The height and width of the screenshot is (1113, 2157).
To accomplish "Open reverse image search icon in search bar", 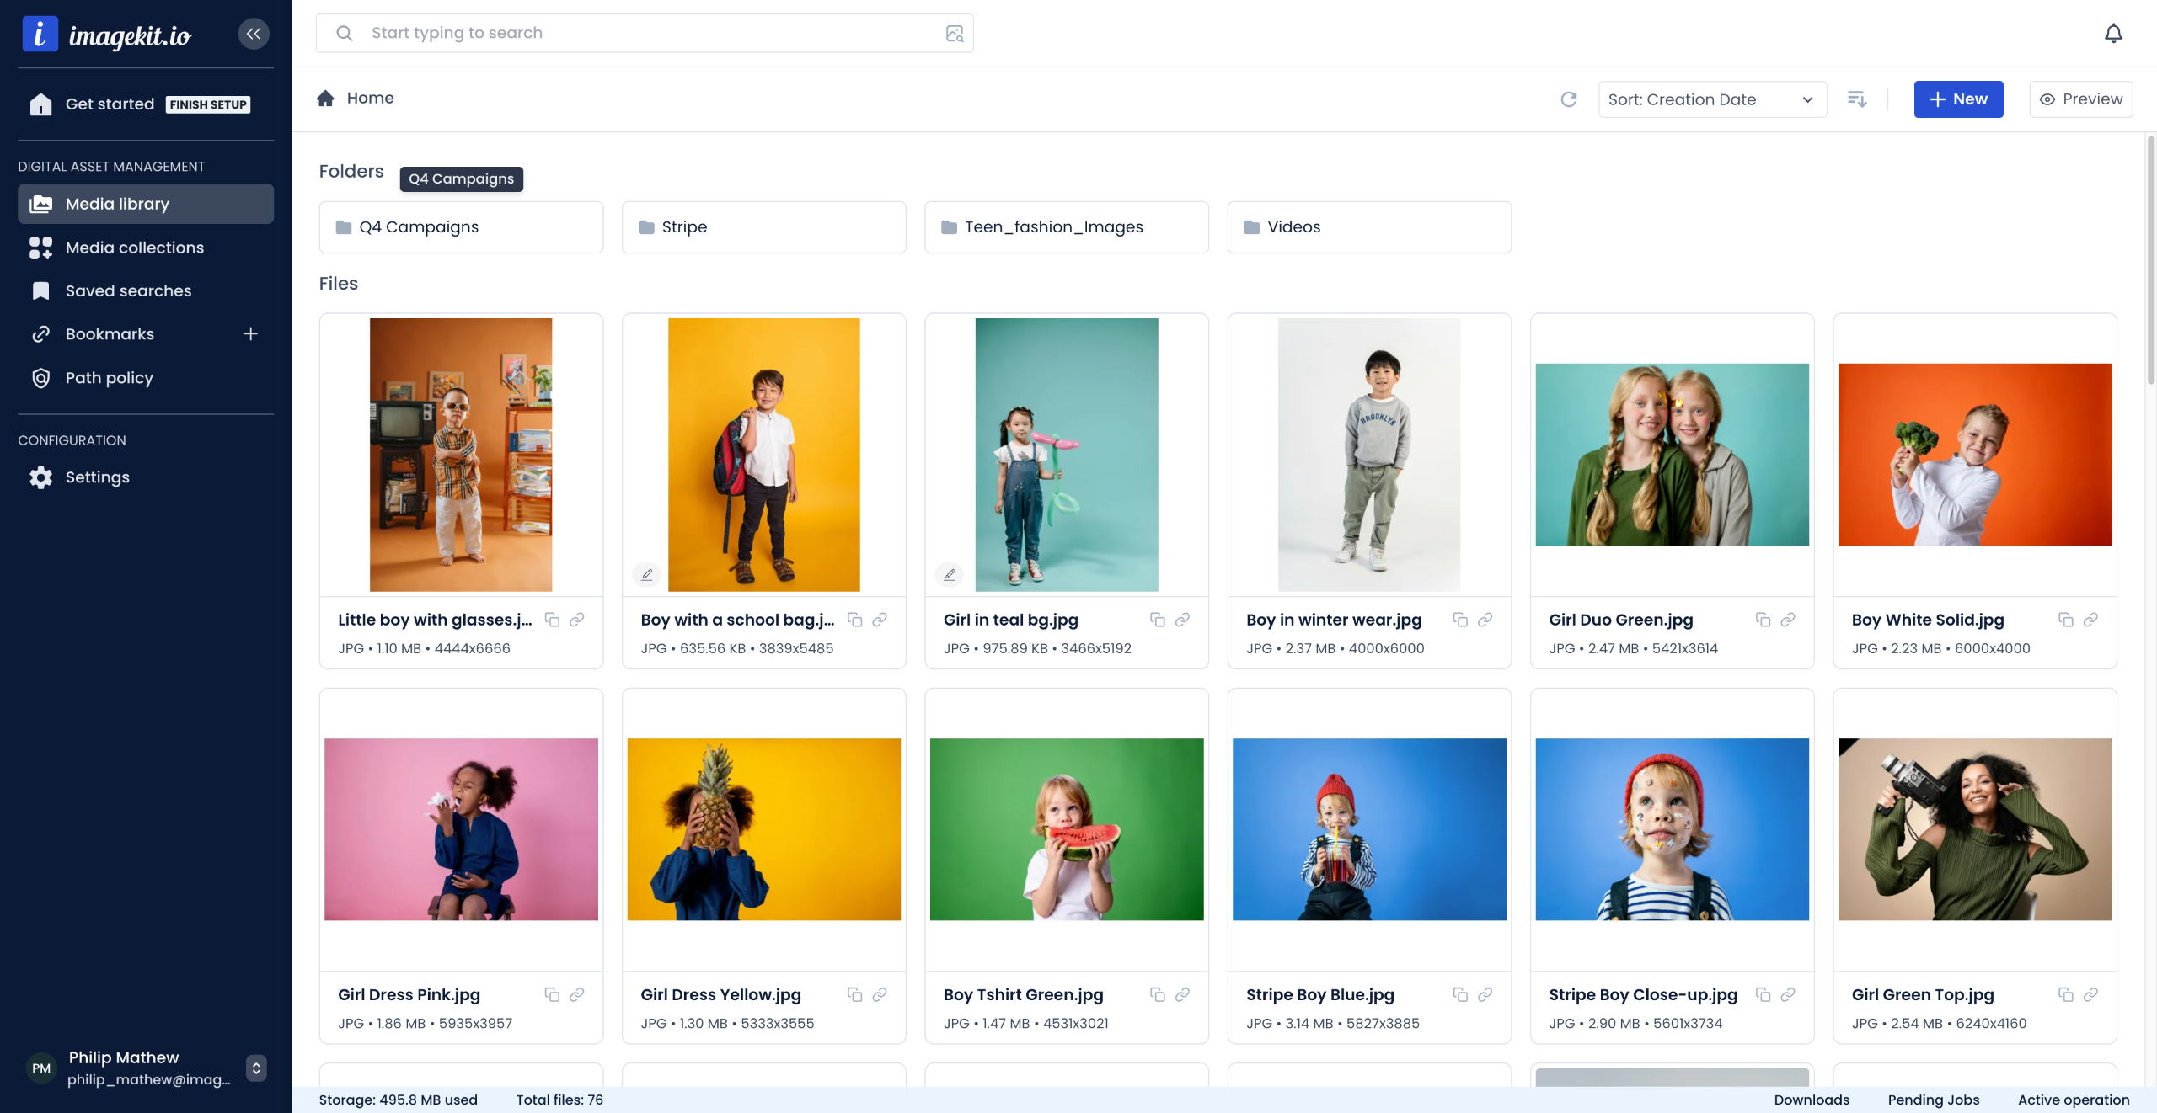I will [x=954, y=34].
